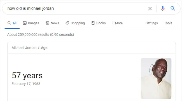Open the Shopping results tab
Image resolution: width=182 pixels, height=101 pixels.
[x=75, y=23]
